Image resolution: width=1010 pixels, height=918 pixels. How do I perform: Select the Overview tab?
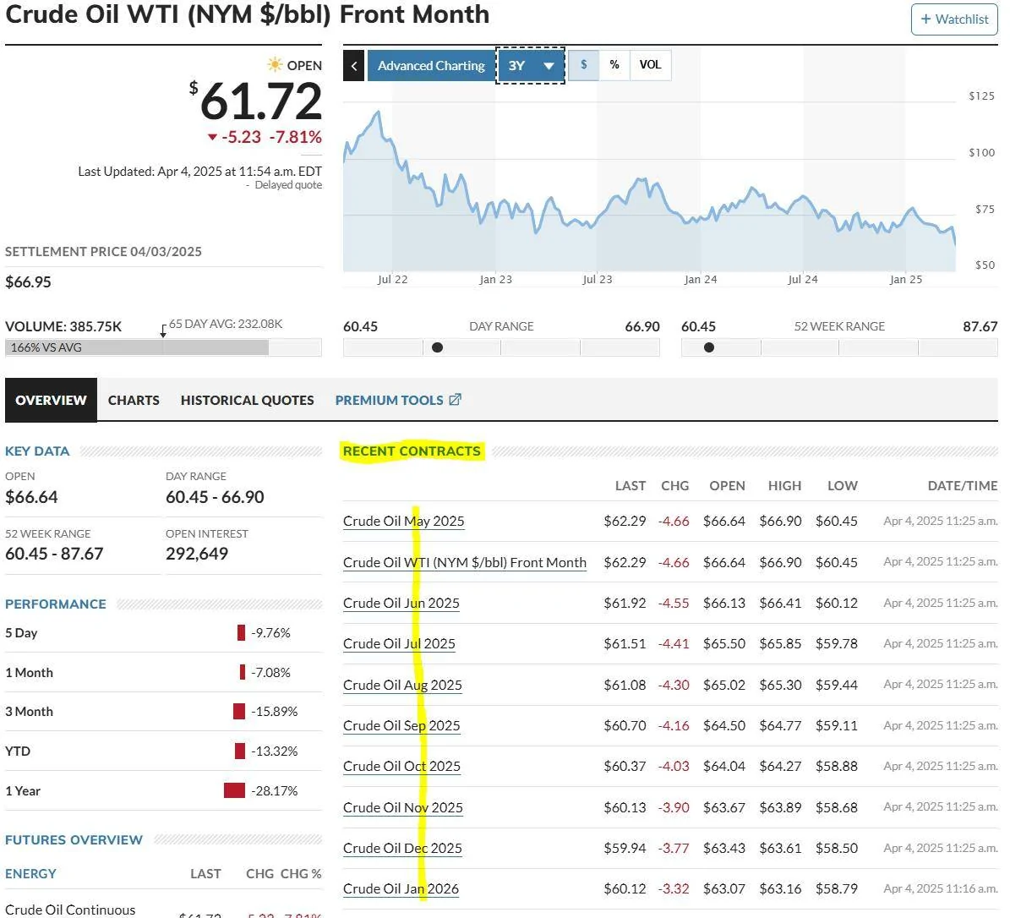51,401
